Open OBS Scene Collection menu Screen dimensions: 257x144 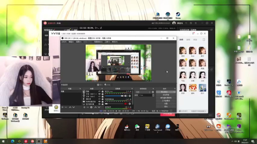click(98, 42)
